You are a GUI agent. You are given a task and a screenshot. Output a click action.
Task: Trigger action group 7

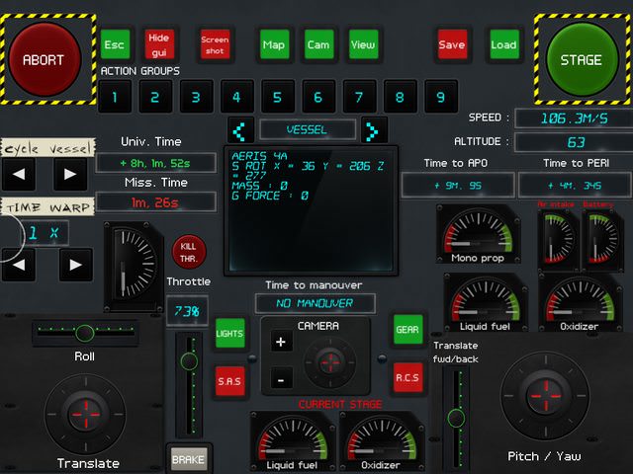(x=360, y=97)
